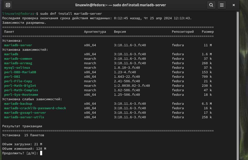Click the package name 'perl-DBD-MariaDB'
Image resolution: width=248 pixels, height=160 pixels.
[20, 72]
